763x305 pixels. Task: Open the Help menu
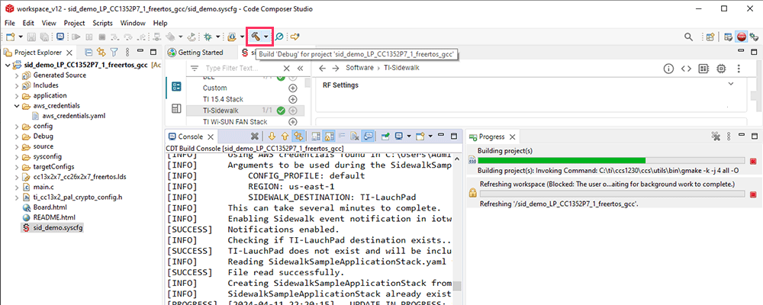160,23
